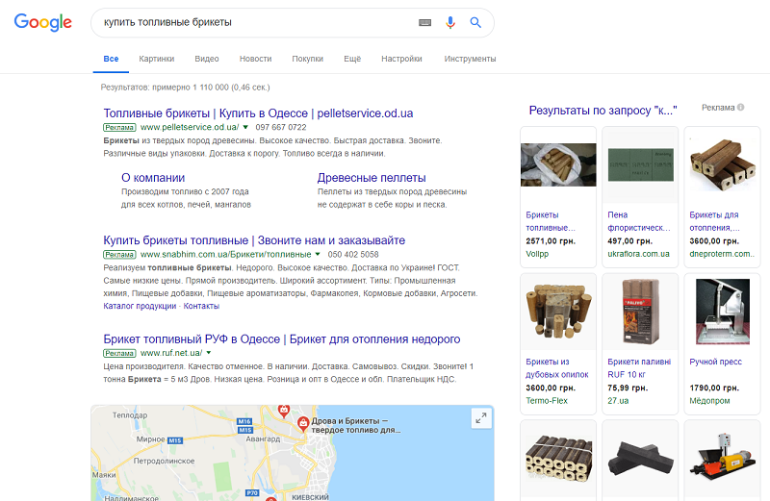Click price 75,99 грн.
The width and height of the screenshot is (770, 501).
[628, 388]
